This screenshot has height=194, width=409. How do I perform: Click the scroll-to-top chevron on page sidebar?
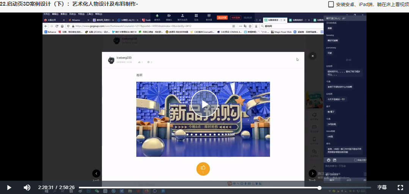(x=314, y=166)
